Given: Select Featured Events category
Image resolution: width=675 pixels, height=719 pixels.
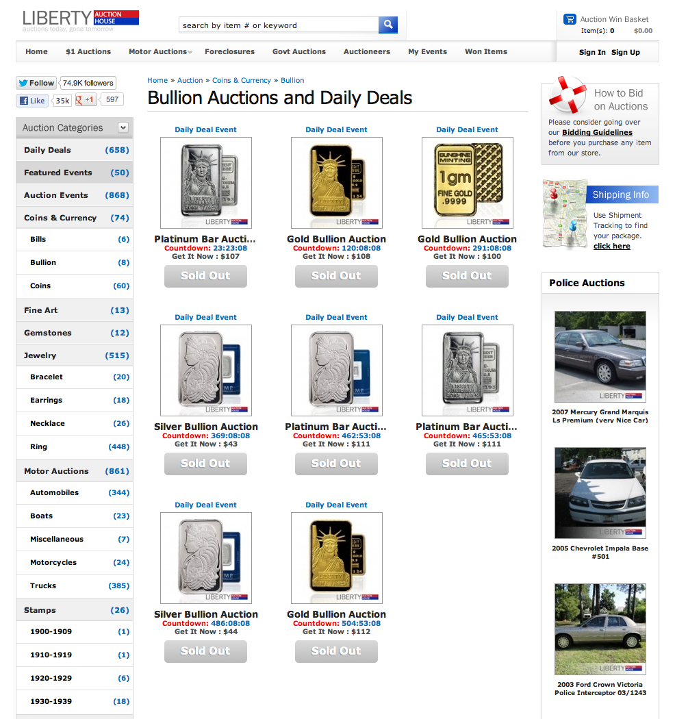Looking at the screenshot, I should click(x=75, y=173).
